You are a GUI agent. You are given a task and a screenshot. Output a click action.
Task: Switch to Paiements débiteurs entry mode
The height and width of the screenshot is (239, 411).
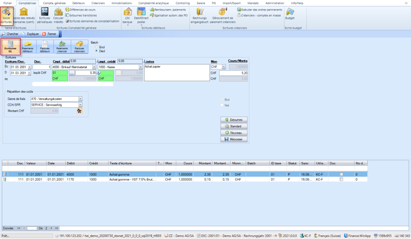27,47
